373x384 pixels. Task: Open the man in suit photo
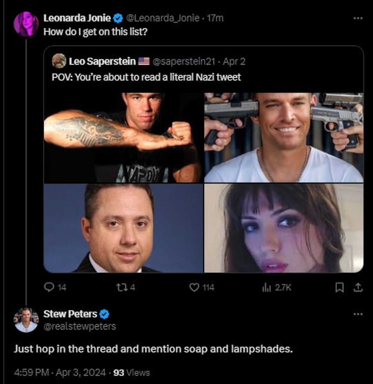click(123, 228)
